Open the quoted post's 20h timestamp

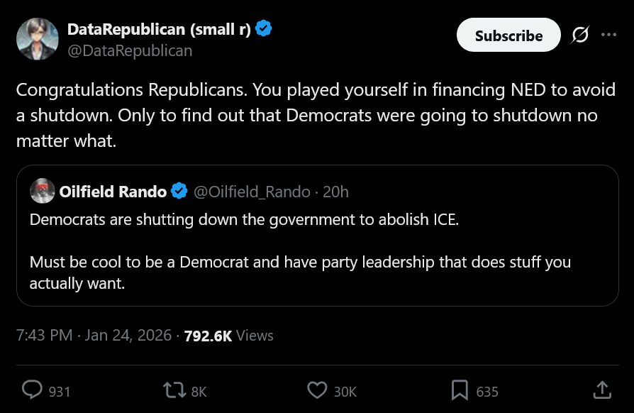pyautogui.click(x=335, y=192)
